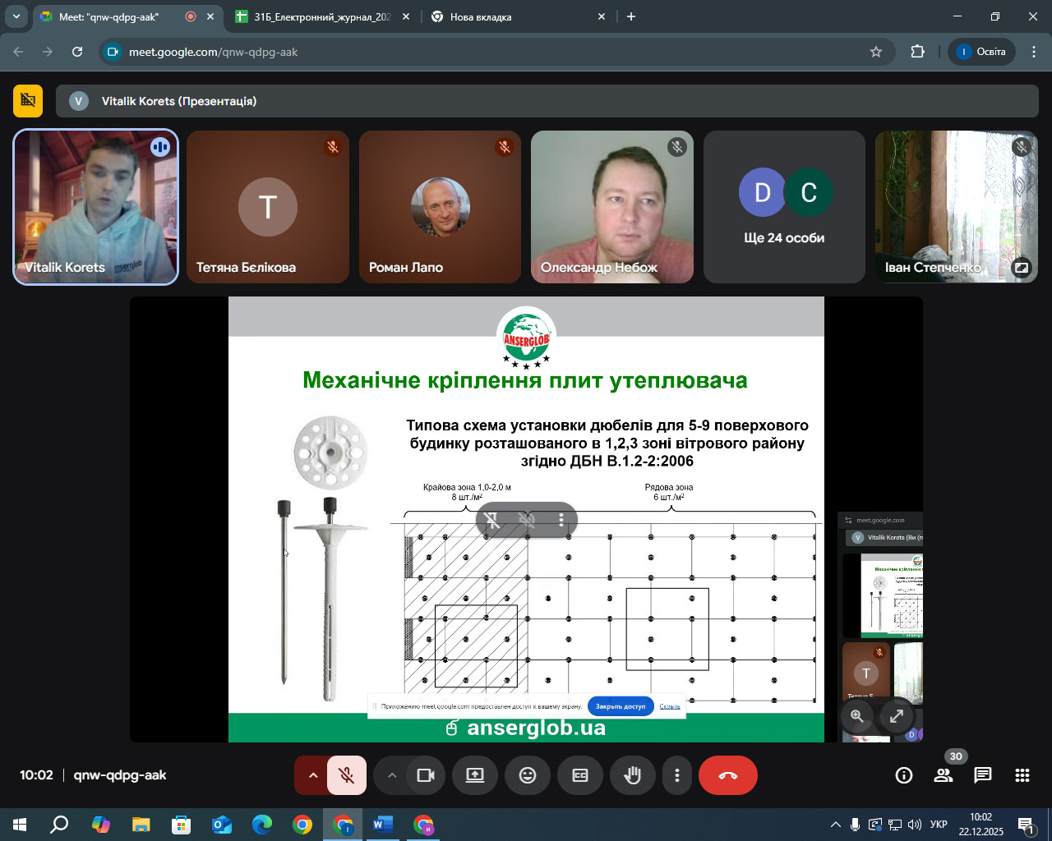The image size is (1052, 841).
Task: Open emoji reactions
Action: [528, 775]
